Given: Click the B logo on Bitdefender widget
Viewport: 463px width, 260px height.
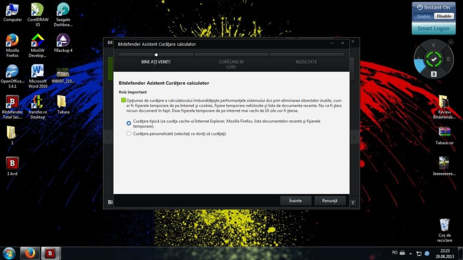Looking at the screenshot, I should (434, 74).
